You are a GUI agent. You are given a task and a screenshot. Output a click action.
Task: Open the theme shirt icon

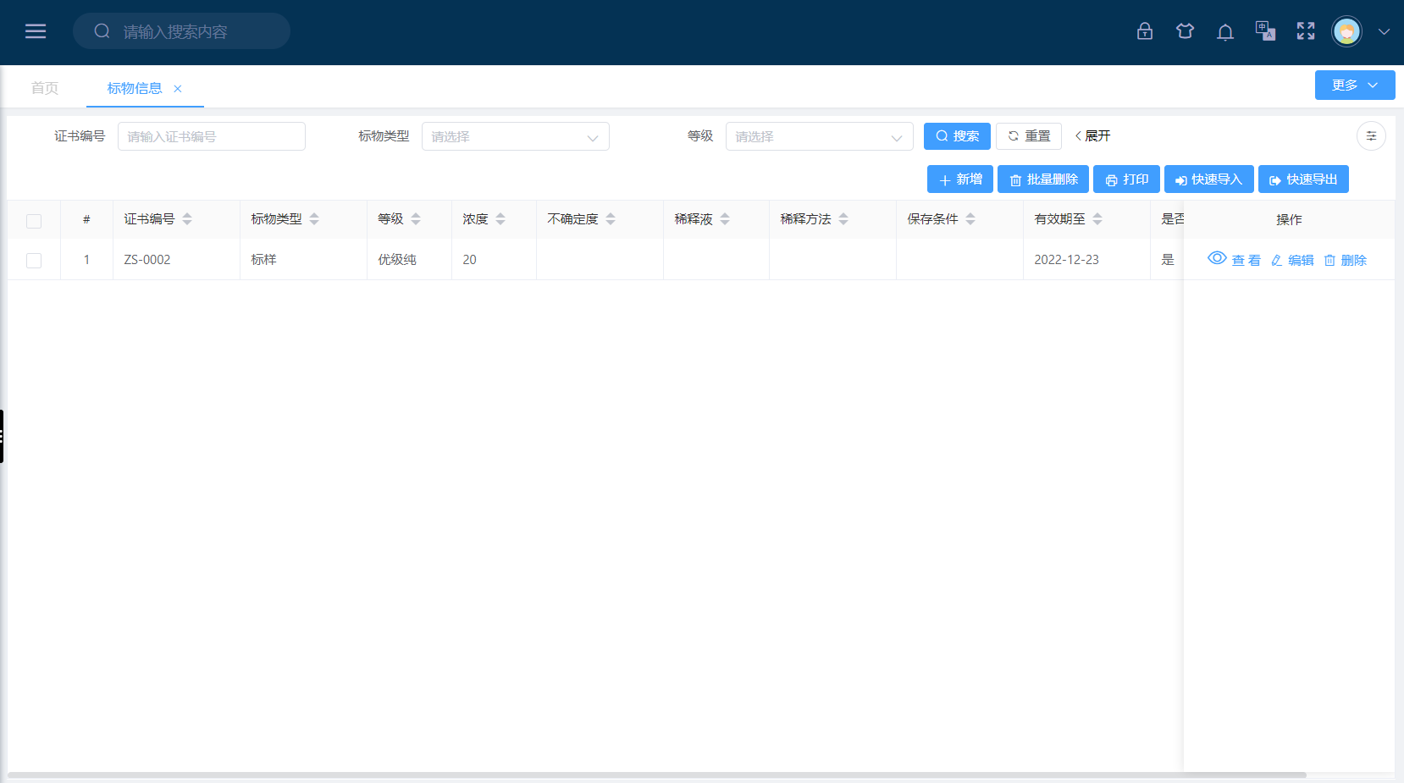pos(1185,31)
